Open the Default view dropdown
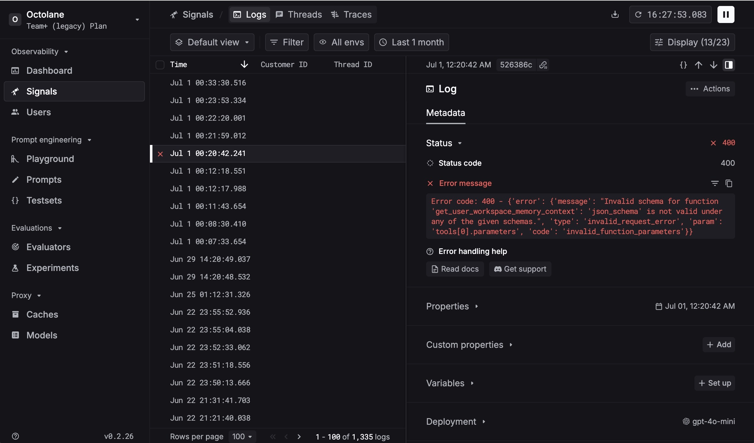This screenshot has width=754, height=443. pos(212,42)
